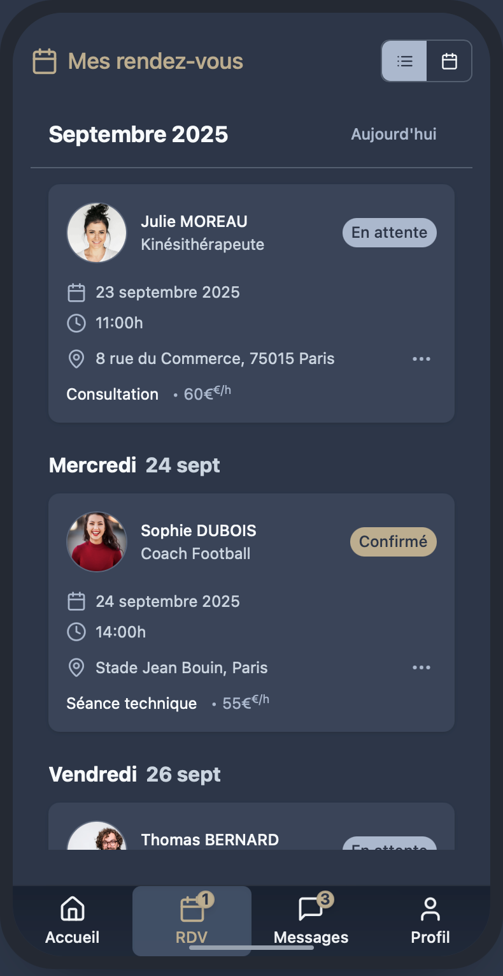Click the map pin icon for Stade Jean Bouin

[76, 667]
